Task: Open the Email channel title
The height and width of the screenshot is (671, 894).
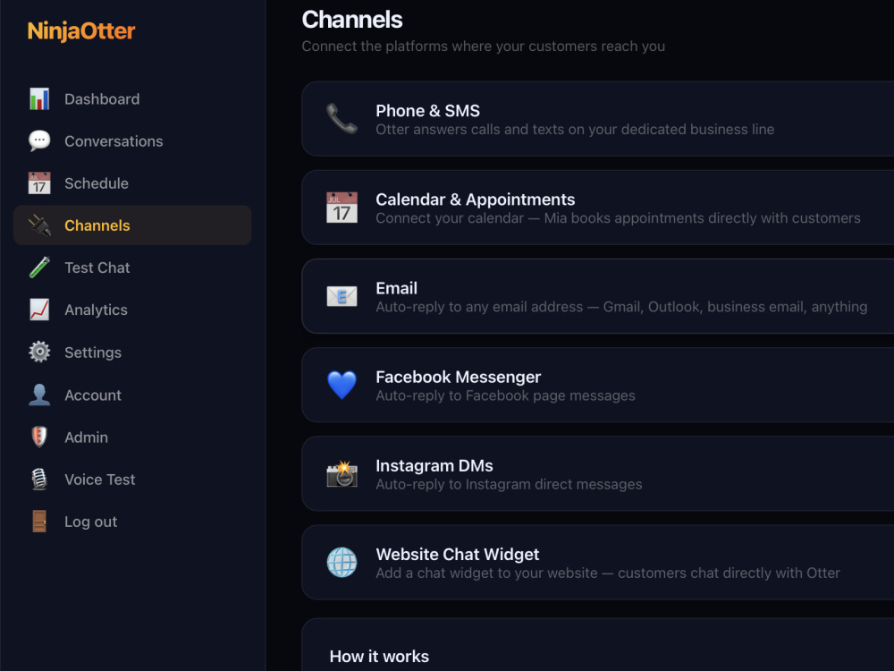Action: (396, 288)
